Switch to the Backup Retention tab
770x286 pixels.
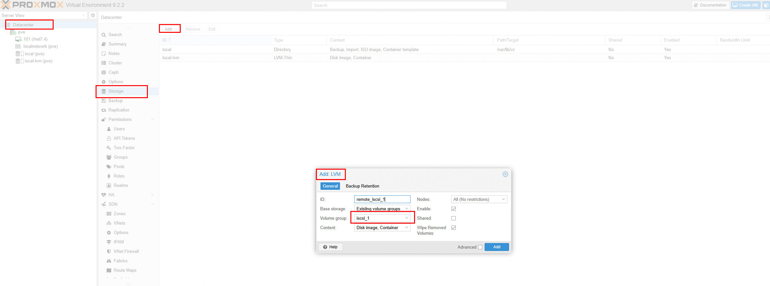pos(362,186)
